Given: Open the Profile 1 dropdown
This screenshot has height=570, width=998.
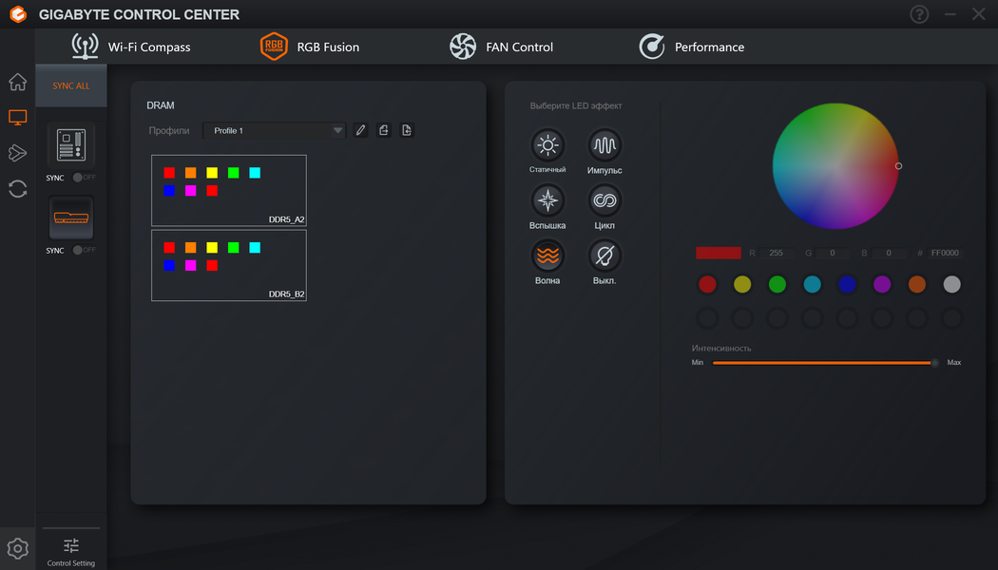Looking at the screenshot, I should pos(275,130).
